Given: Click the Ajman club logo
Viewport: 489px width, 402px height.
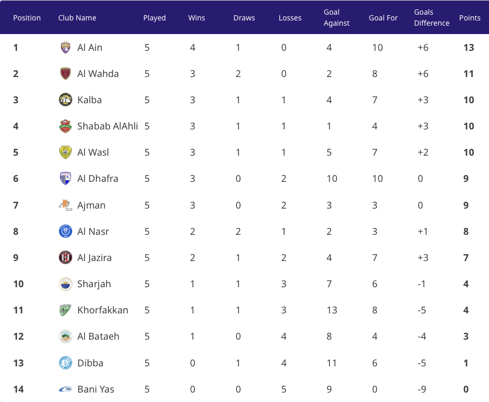Looking at the screenshot, I should (x=65, y=205).
